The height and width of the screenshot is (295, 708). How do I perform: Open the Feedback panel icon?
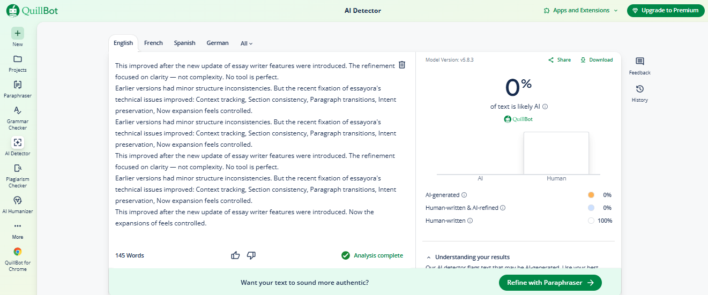pos(639,62)
